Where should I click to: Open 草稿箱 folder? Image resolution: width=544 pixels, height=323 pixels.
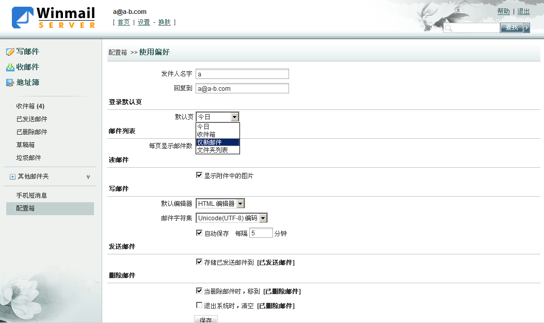coord(25,144)
